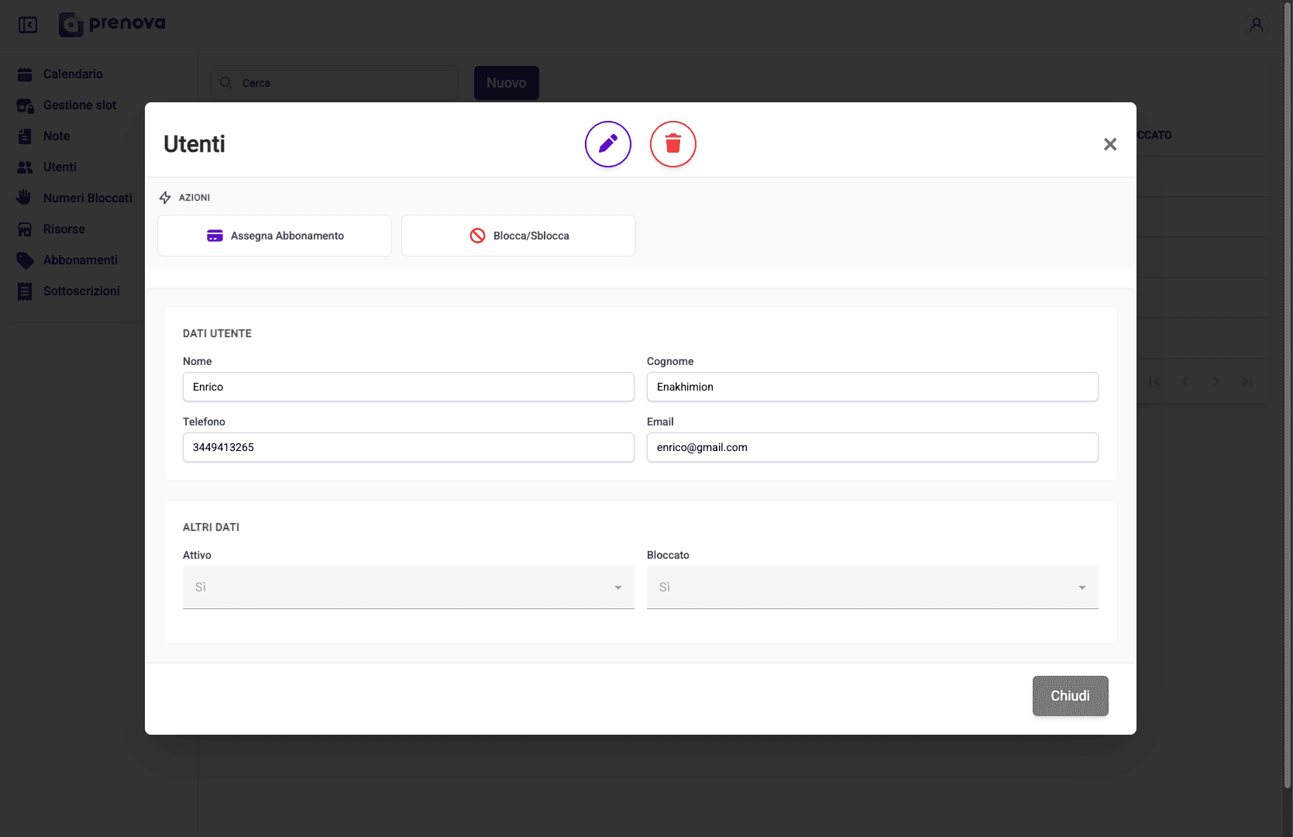Open the Attivo dropdown
The height and width of the screenshot is (837, 1293).
[408, 587]
